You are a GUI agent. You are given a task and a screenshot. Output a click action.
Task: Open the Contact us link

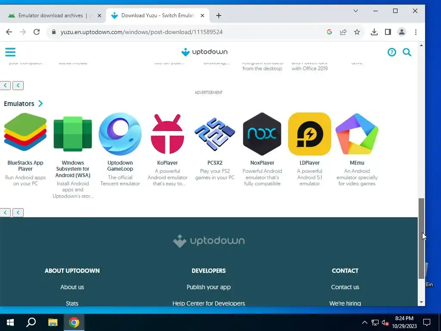click(345, 287)
